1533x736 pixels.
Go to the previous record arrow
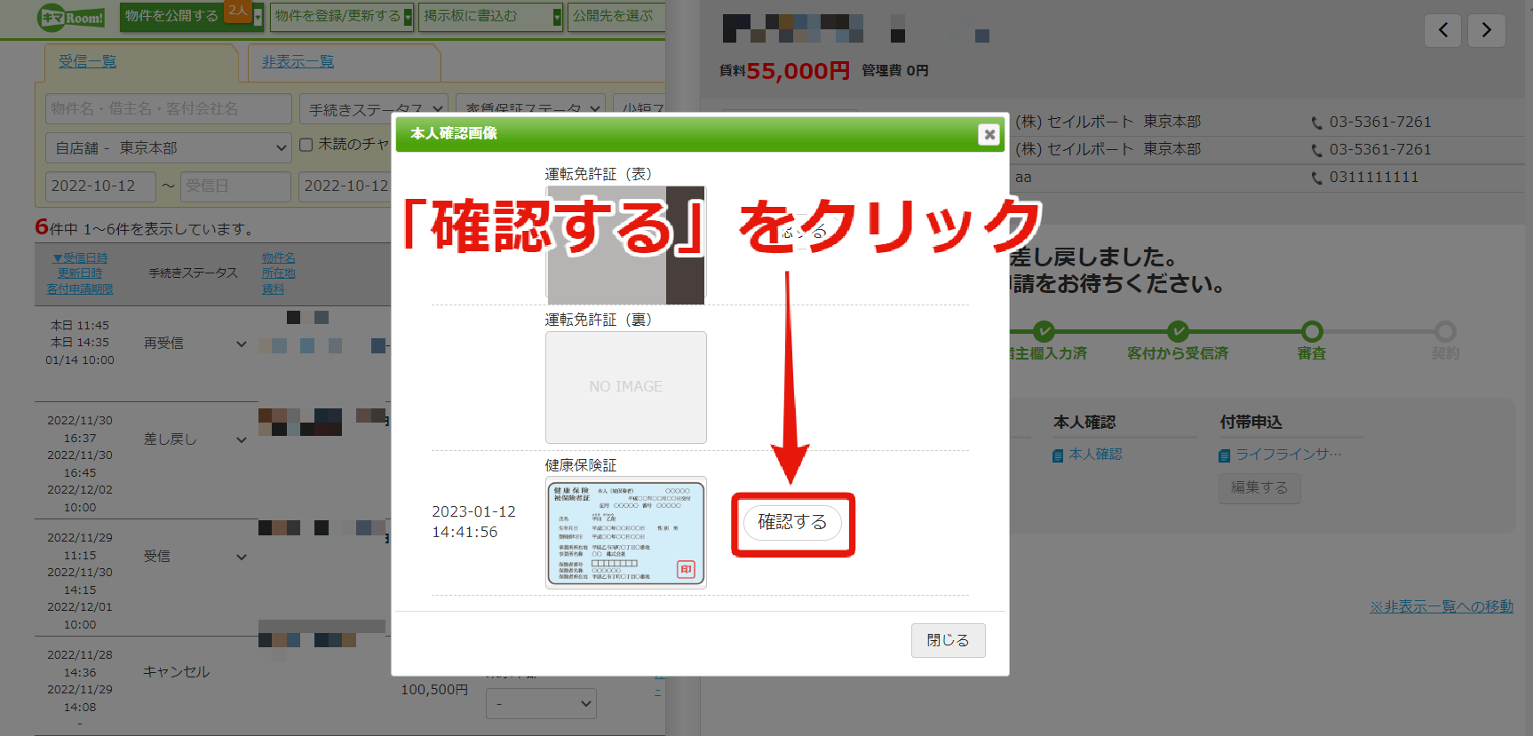(1443, 30)
